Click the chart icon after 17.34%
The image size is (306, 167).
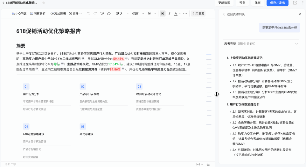(121, 64)
